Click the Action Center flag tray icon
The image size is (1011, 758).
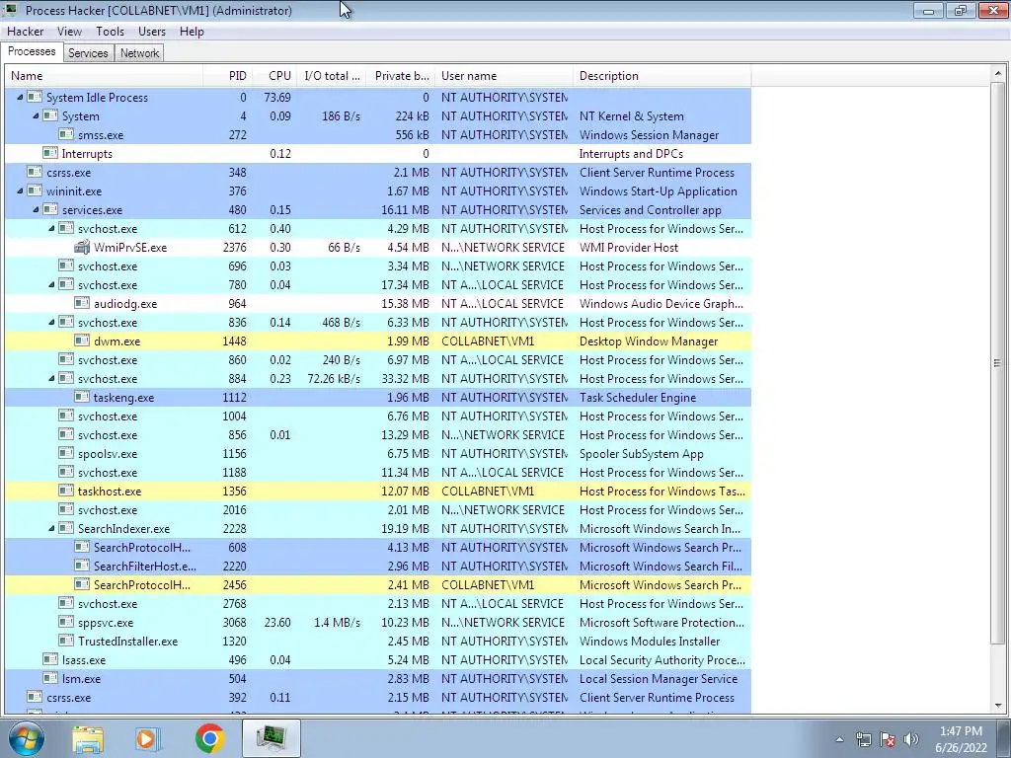(888, 739)
